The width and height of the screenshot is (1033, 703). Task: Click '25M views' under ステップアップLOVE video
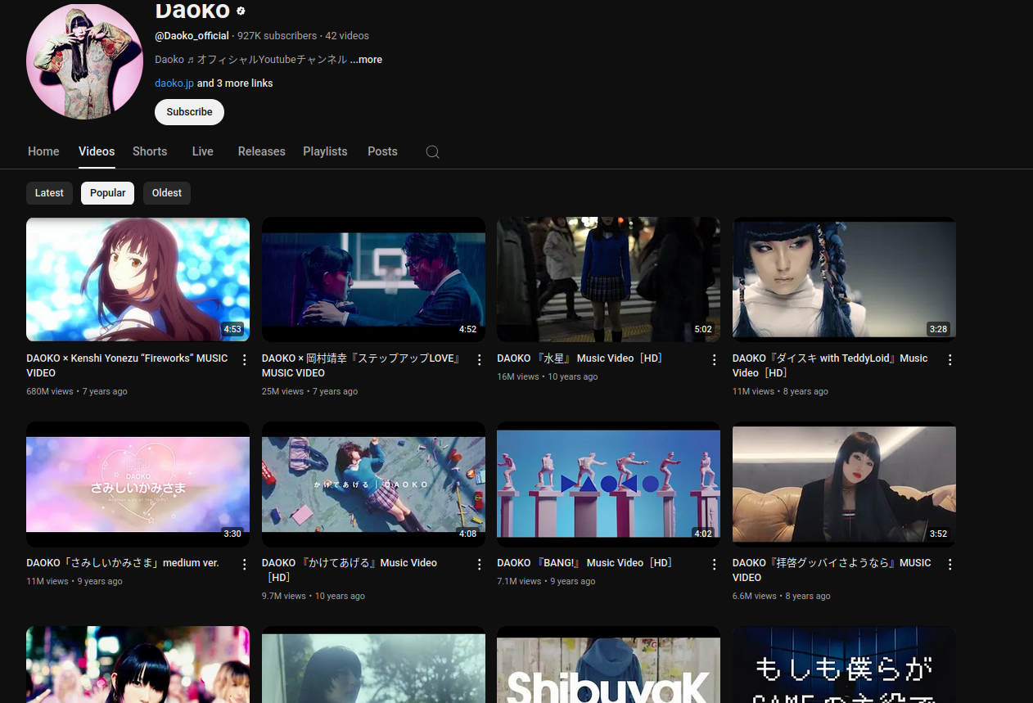[x=282, y=392]
